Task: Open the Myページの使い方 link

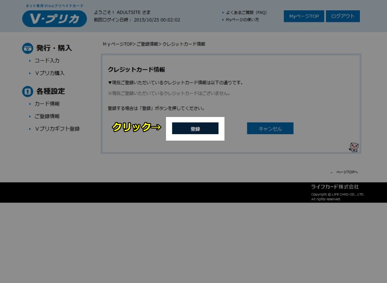Action: tap(242, 20)
